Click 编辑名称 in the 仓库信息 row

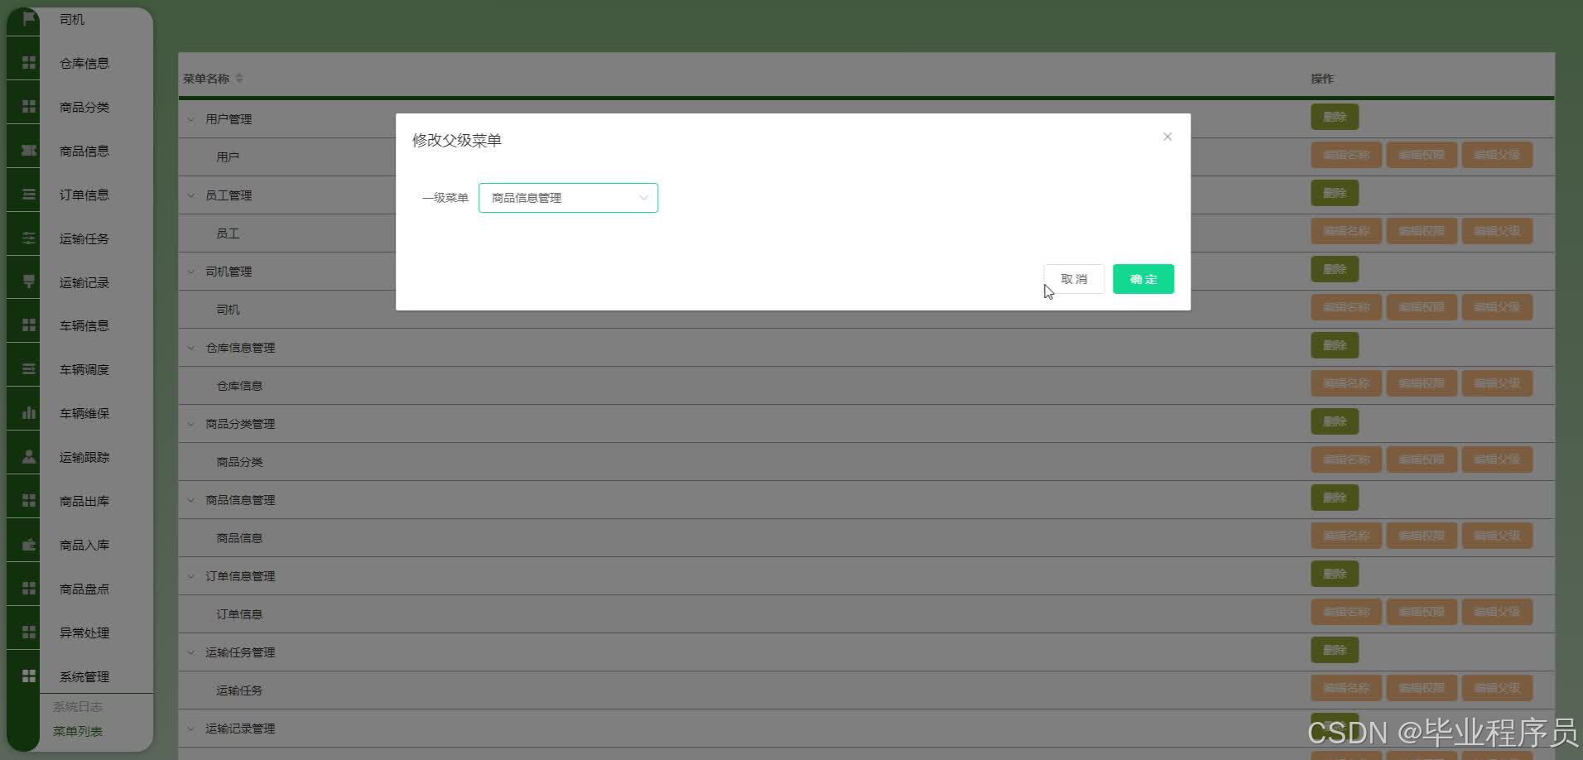click(x=1346, y=383)
